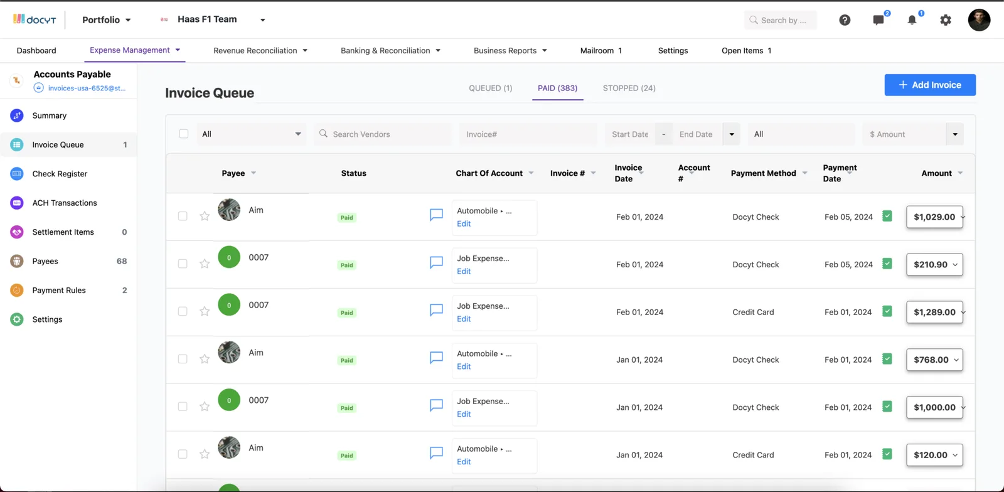The image size is (1004, 492).
Task: Sort by the Payee column header
Action: coord(238,173)
